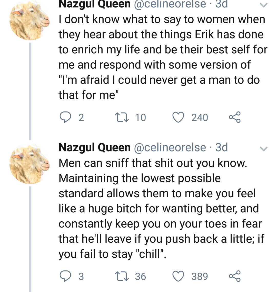This screenshot has width=277, height=292.
Task: Open the tweet text starting "Men can sniff"
Action: [x=160, y=209]
